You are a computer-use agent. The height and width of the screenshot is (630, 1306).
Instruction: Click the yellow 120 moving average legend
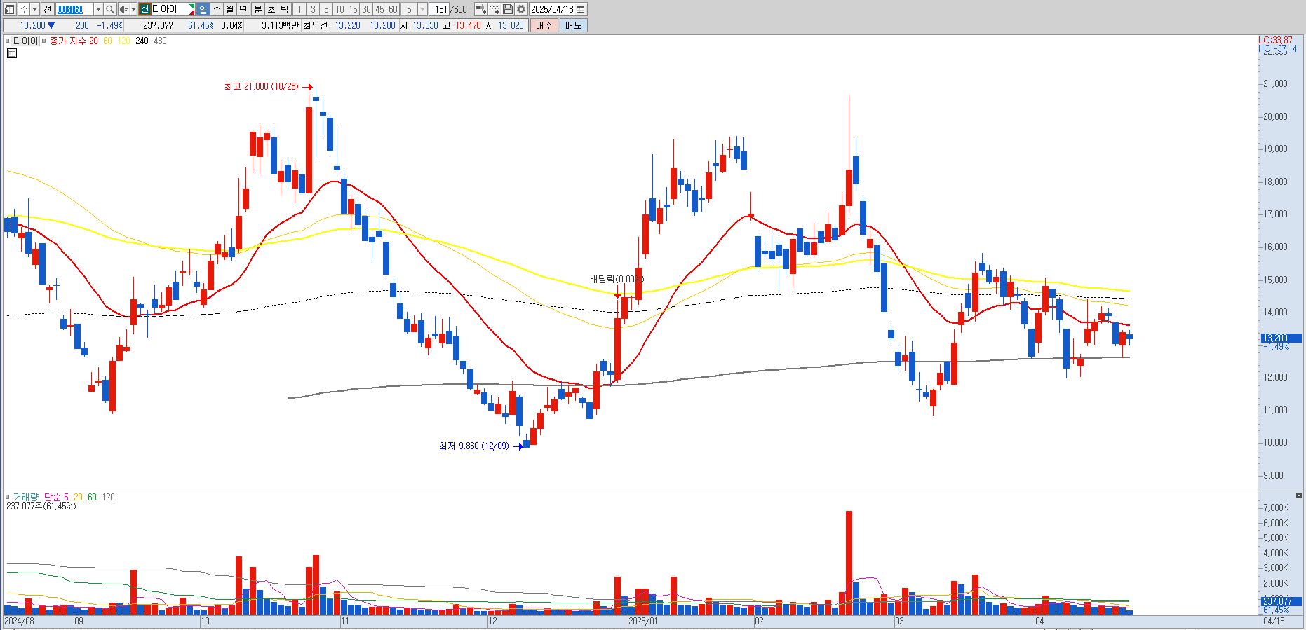123,41
